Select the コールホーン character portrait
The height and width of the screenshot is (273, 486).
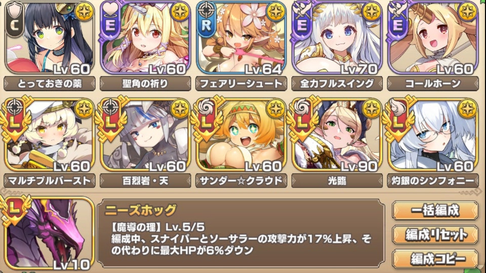(x=433, y=38)
